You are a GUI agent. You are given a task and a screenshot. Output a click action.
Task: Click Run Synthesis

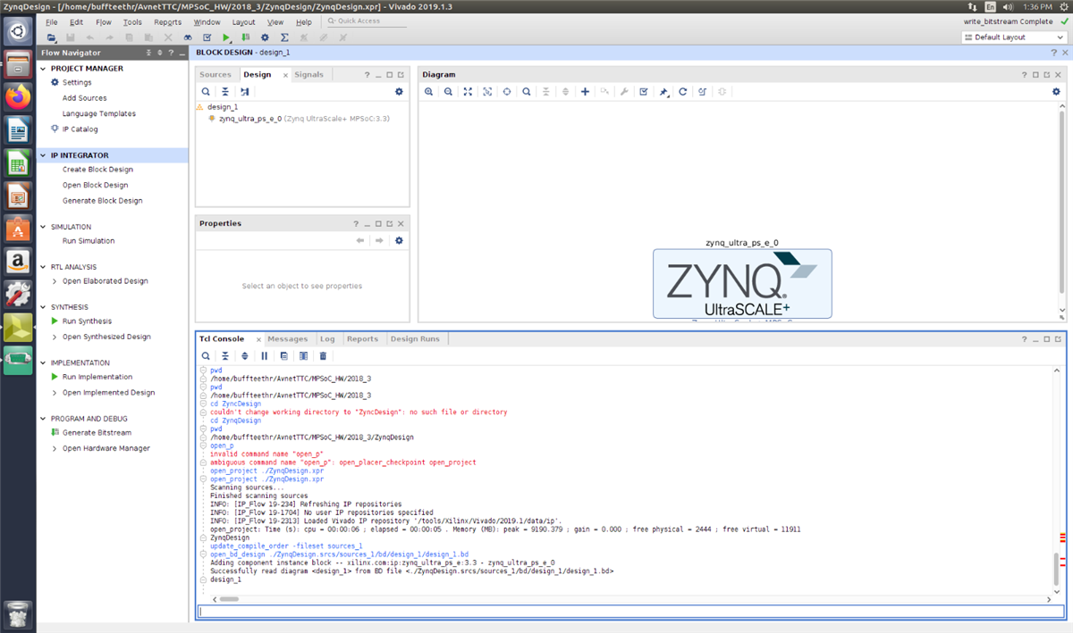click(x=87, y=321)
